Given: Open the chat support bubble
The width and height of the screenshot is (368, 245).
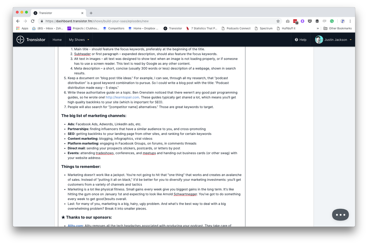Looking at the screenshot, I should coord(340,215).
